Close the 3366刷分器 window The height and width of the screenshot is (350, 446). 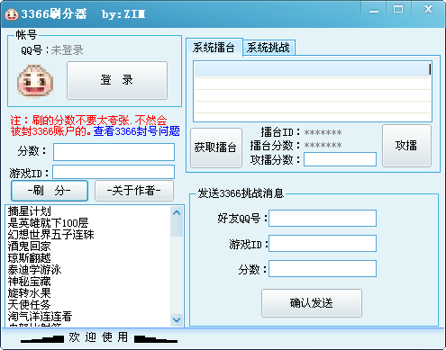(429, 10)
